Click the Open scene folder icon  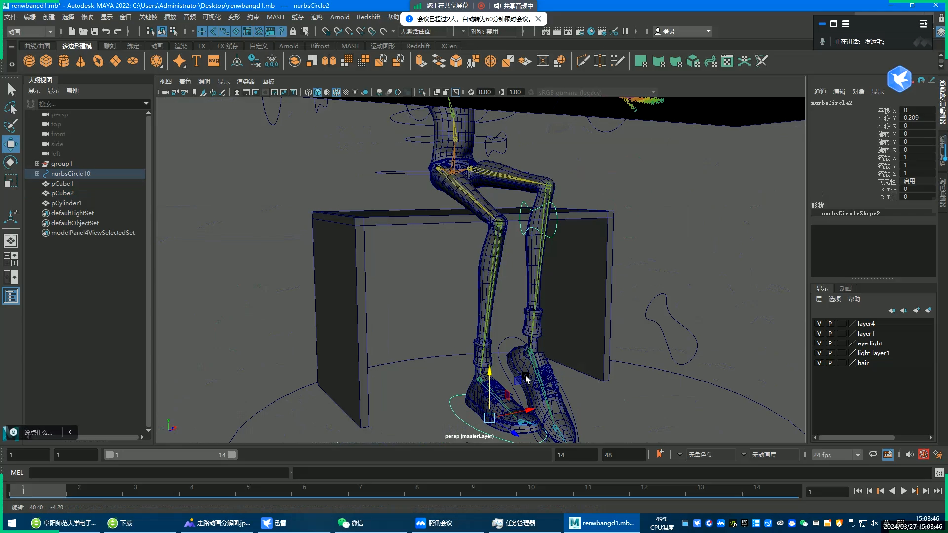(83, 31)
